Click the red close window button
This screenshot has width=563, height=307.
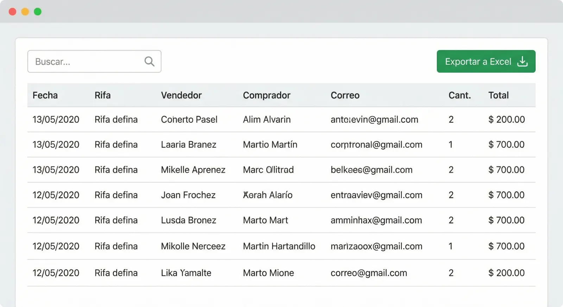pyautogui.click(x=12, y=12)
